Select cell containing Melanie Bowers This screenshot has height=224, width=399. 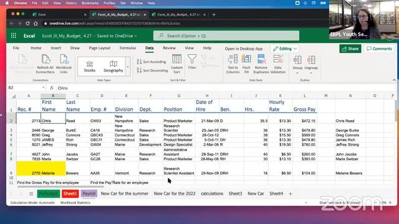tap(350, 169)
